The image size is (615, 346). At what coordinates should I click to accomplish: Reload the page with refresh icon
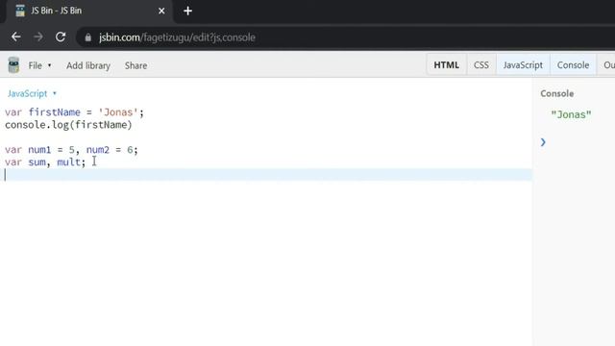click(61, 37)
